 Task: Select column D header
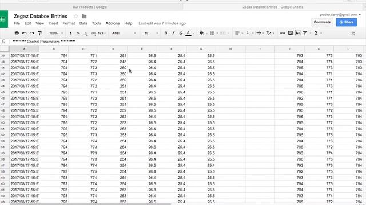pyautogui.click(x=113, y=49)
